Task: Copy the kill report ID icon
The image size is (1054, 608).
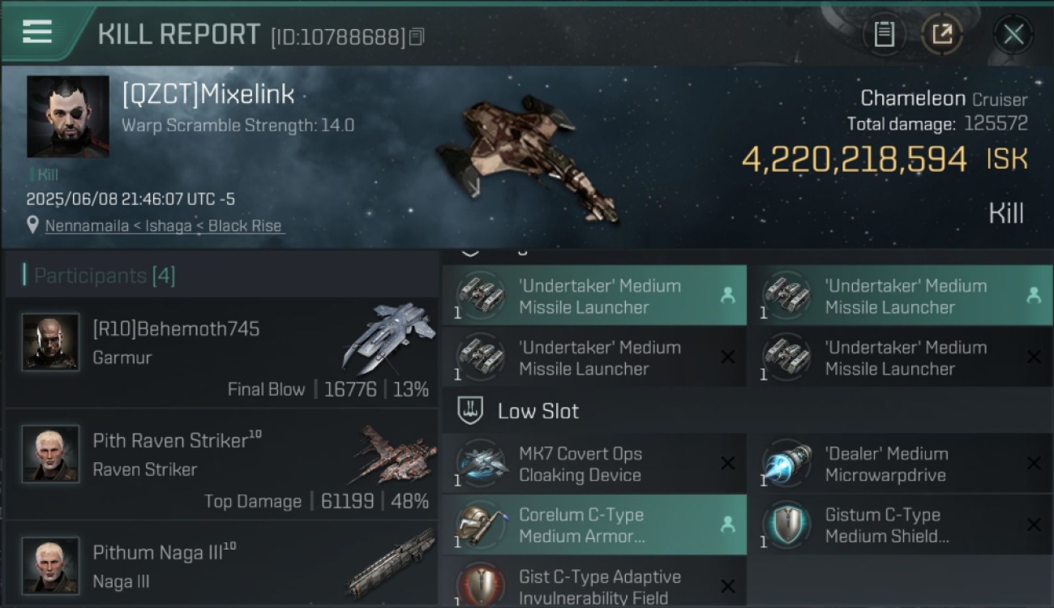Action: (x=417, y=36)
